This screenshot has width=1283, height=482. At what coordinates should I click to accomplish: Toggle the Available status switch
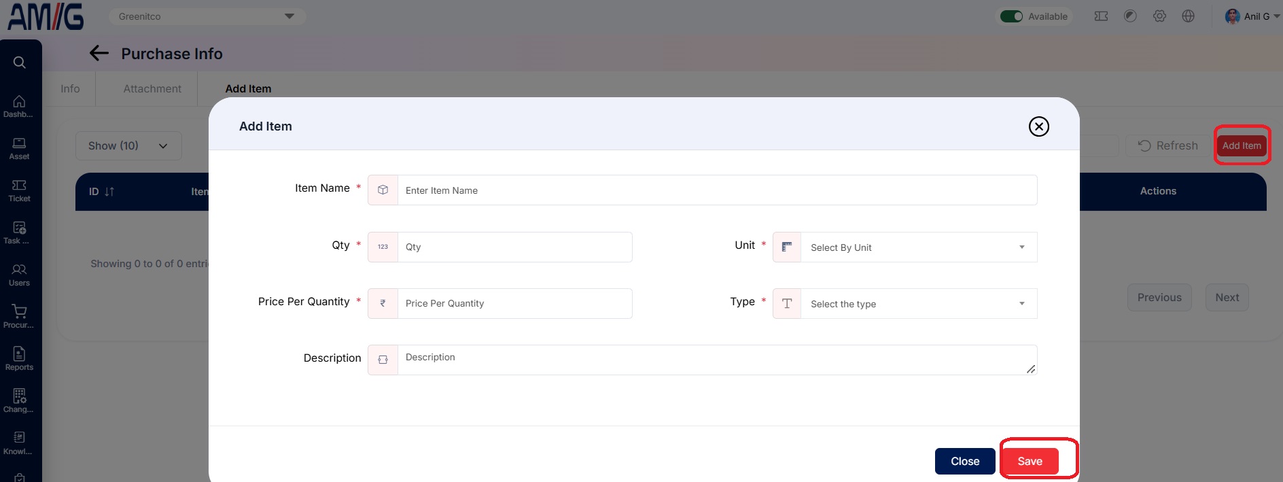(x=1011, y=16)
